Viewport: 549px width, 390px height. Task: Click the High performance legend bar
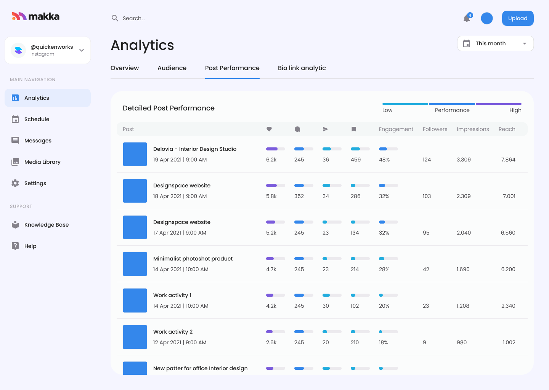pos(498,104)
